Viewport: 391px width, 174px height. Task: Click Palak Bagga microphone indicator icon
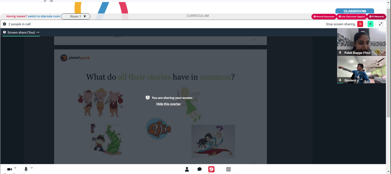tap(340, 53)
